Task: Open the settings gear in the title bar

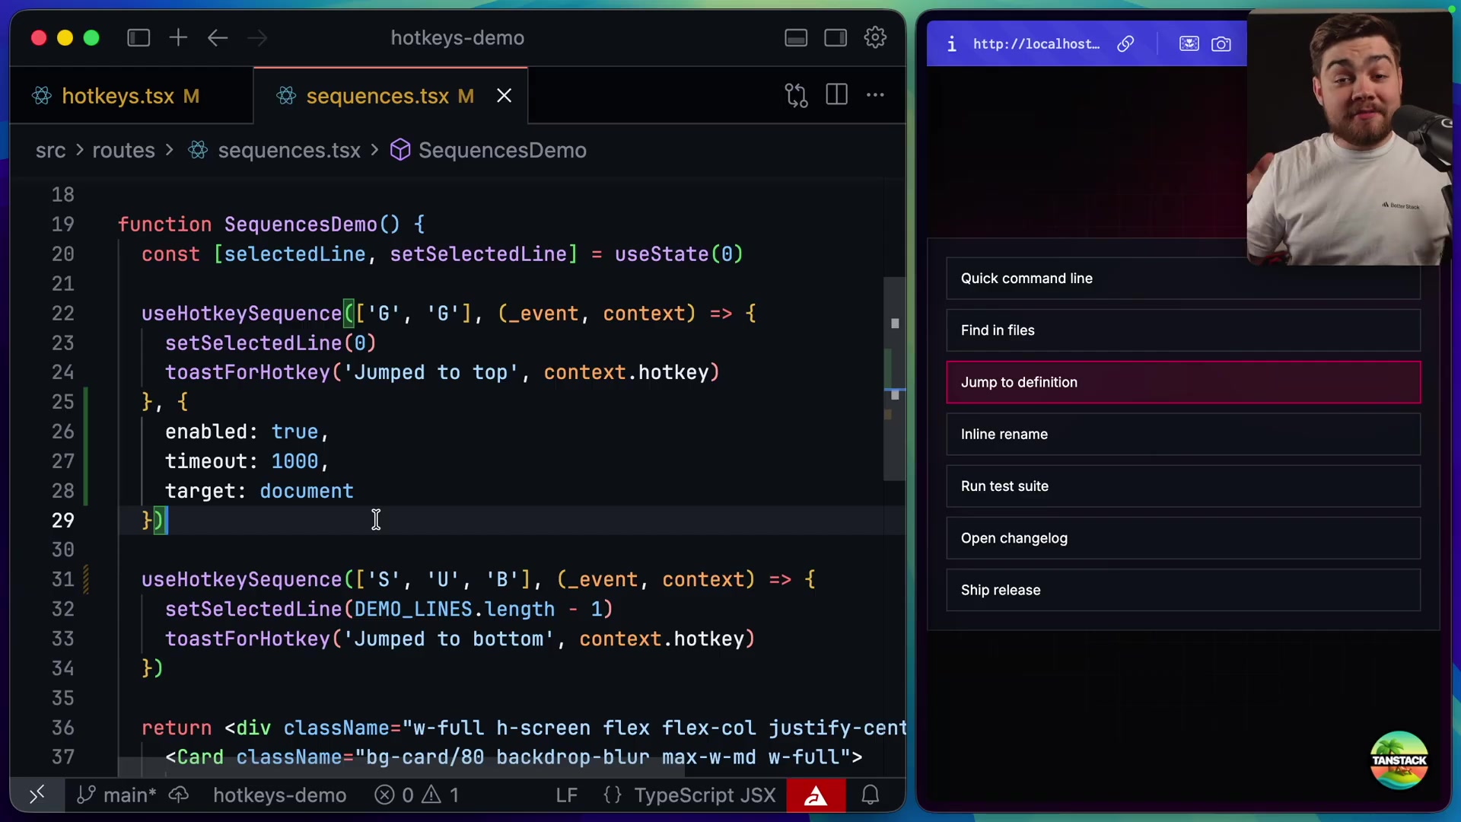Action: click(x=875, y=37)
